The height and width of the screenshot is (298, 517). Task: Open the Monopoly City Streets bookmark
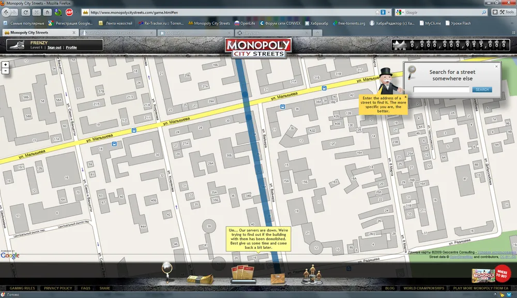pos(209,23)
